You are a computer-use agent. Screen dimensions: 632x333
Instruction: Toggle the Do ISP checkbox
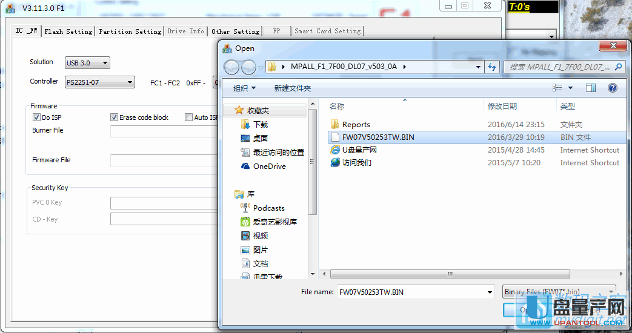(36, 117)
